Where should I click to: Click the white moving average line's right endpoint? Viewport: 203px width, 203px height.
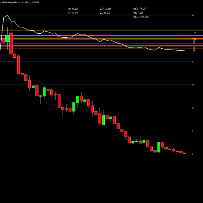tap(184, 51)
